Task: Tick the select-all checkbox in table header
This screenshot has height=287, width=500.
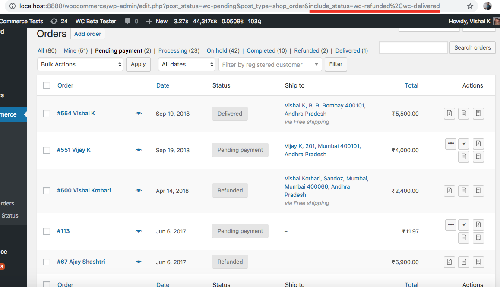Action: (47, 85)
